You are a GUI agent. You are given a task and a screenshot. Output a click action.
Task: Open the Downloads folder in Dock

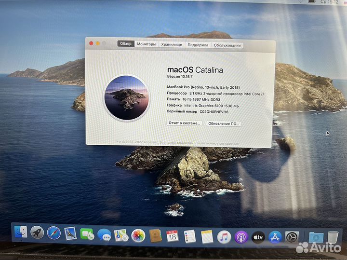pos(316,238)
